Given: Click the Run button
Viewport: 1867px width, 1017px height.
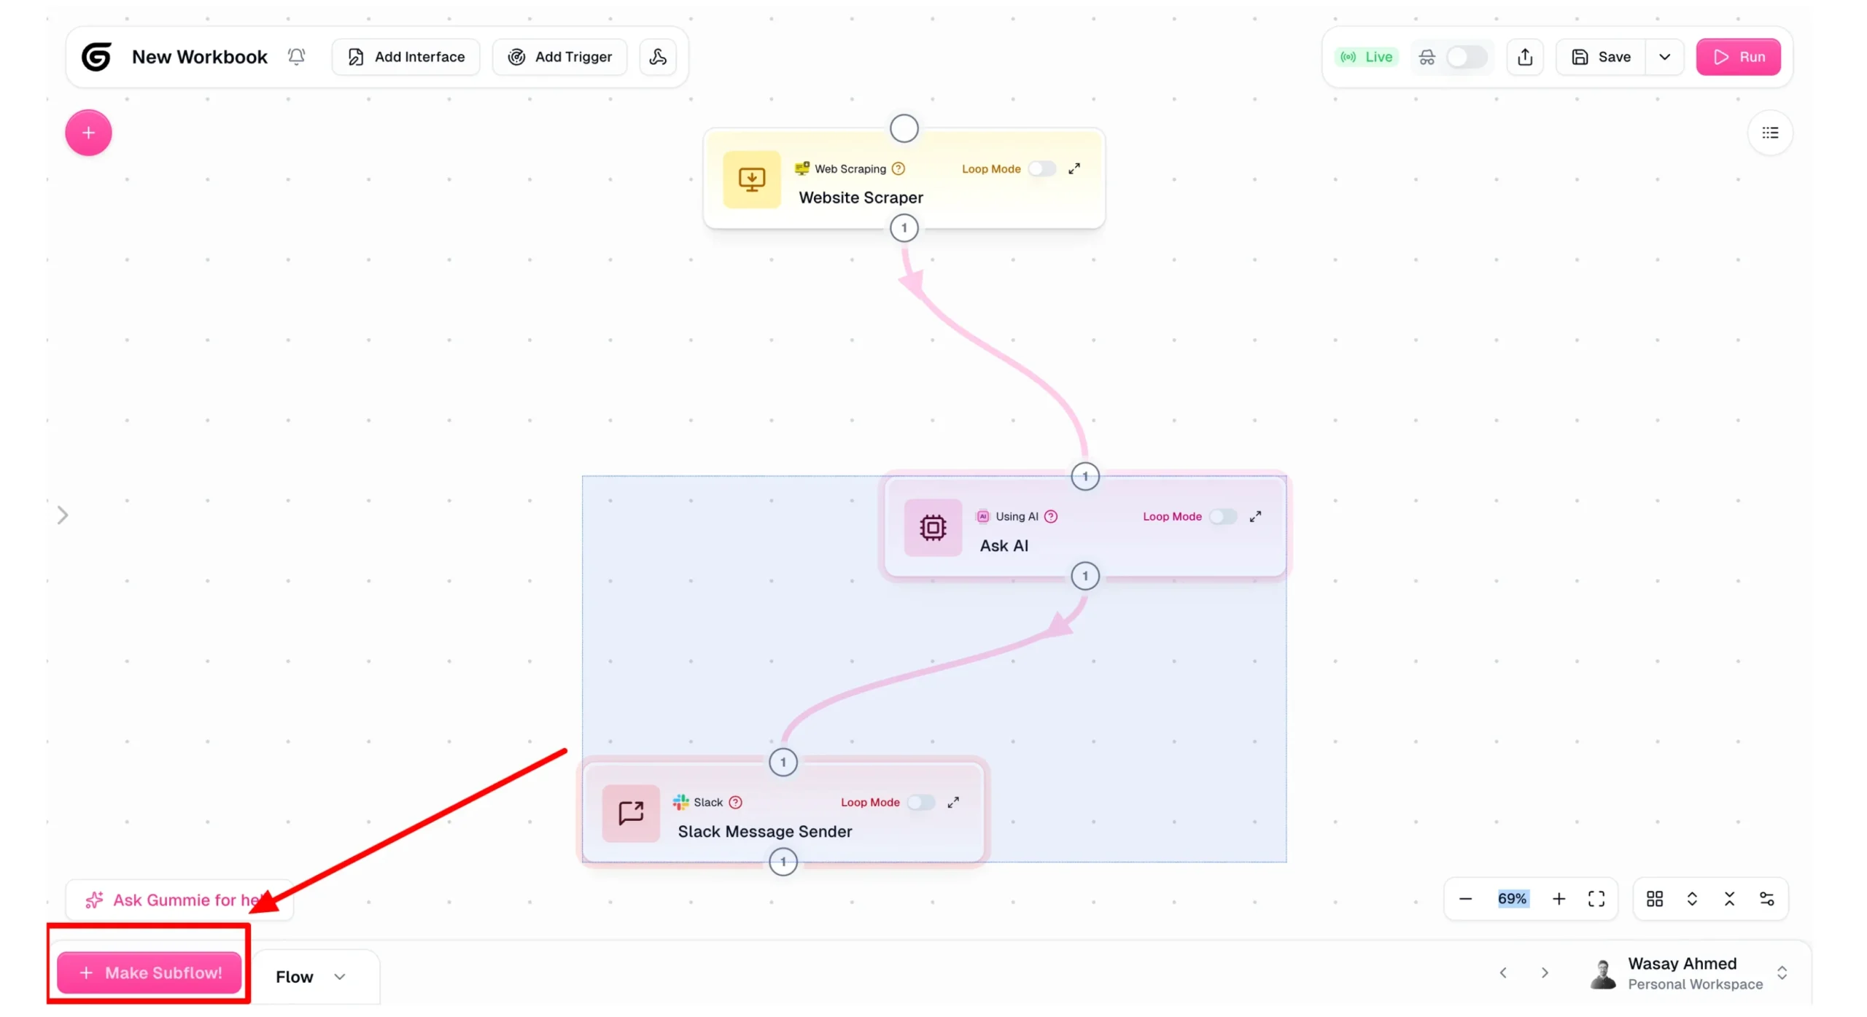Looking at the screenshot, I should [x=1738, y=57].
